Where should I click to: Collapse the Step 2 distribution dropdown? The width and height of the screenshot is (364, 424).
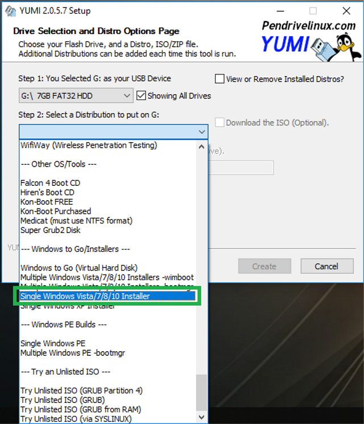[201, 132]
